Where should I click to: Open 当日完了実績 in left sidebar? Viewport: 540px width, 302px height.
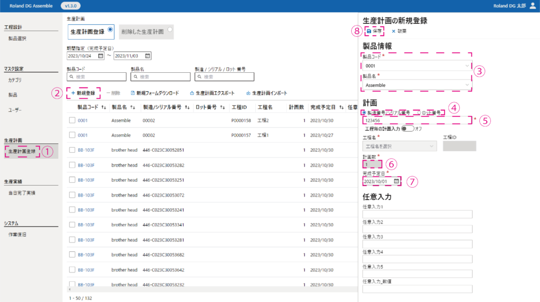click(22, 193)
